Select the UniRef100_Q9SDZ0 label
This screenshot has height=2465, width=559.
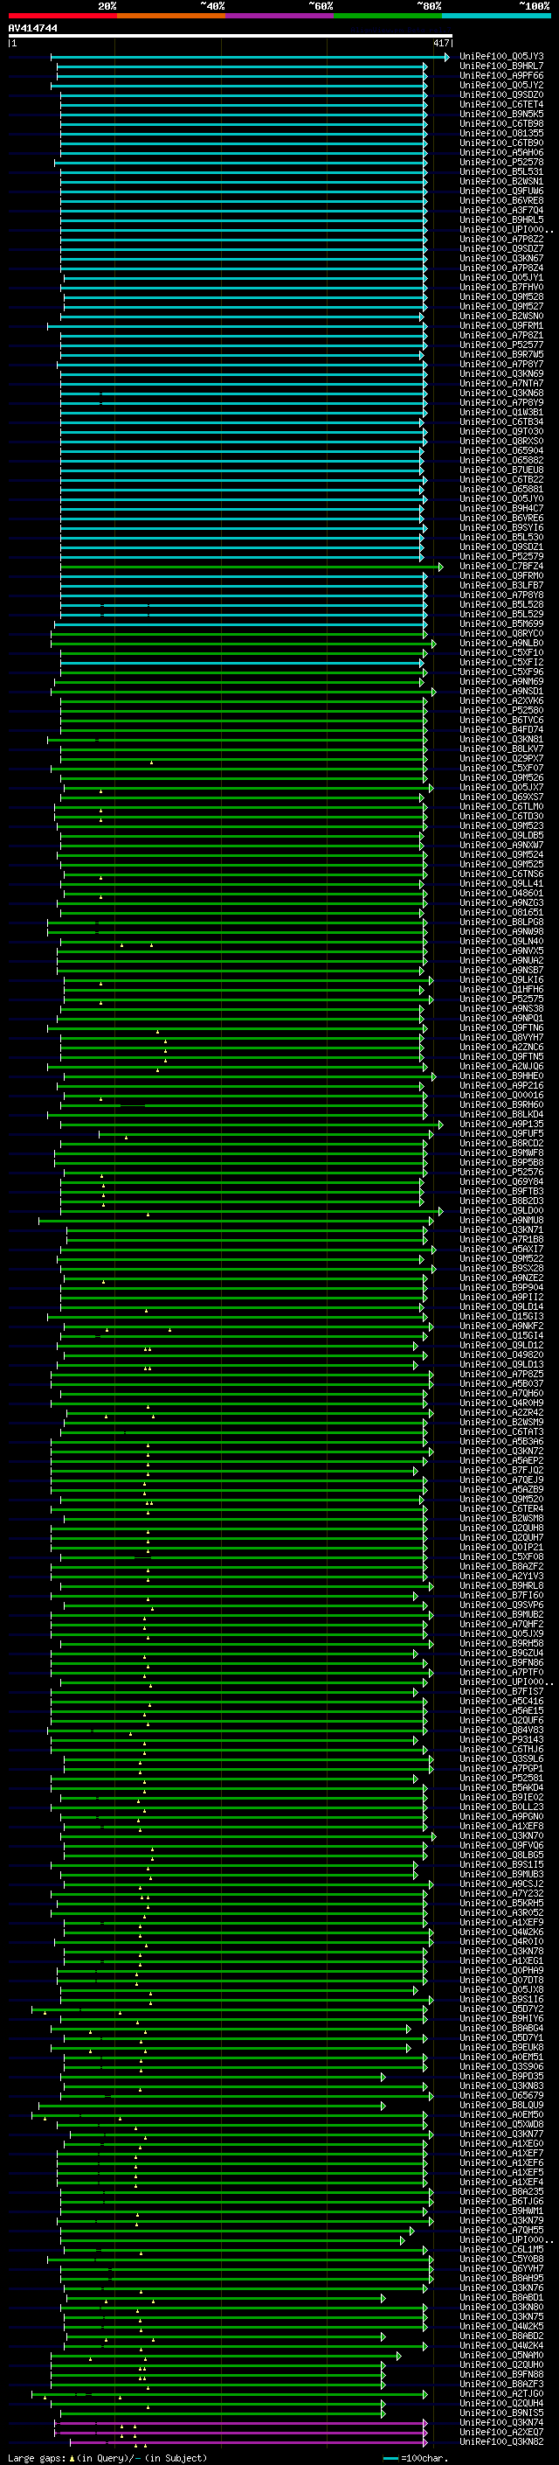coord(500,95)
